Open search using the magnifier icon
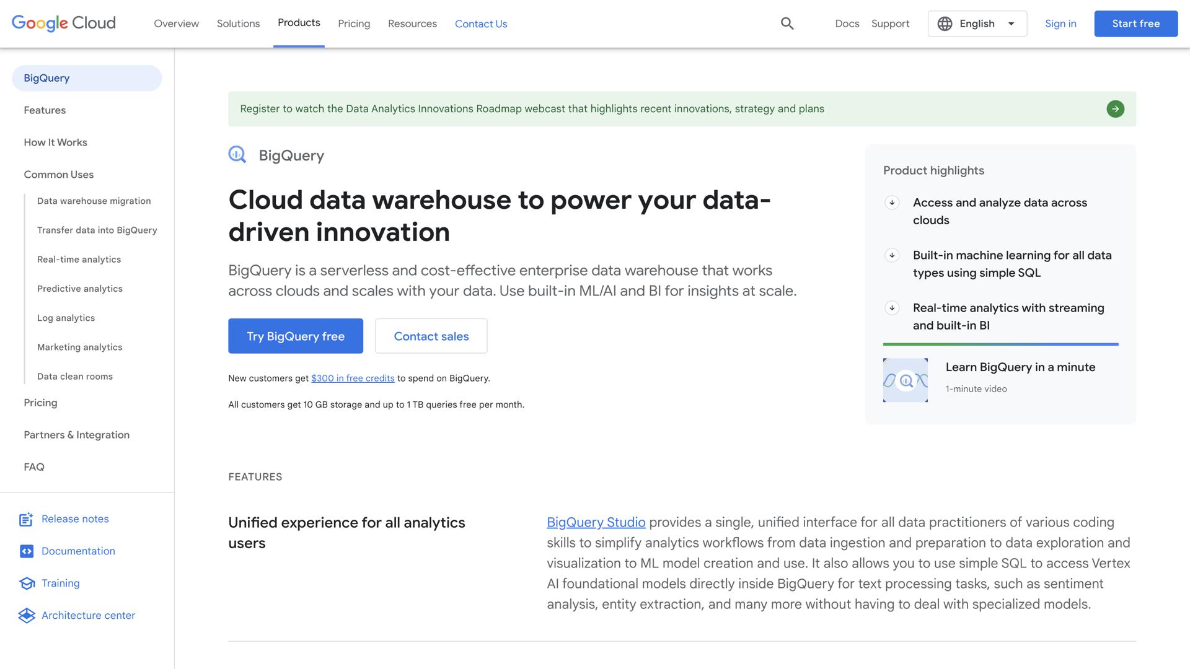Image resolution: width=1190 pixels, height=669 pixels. click(787, 24)
